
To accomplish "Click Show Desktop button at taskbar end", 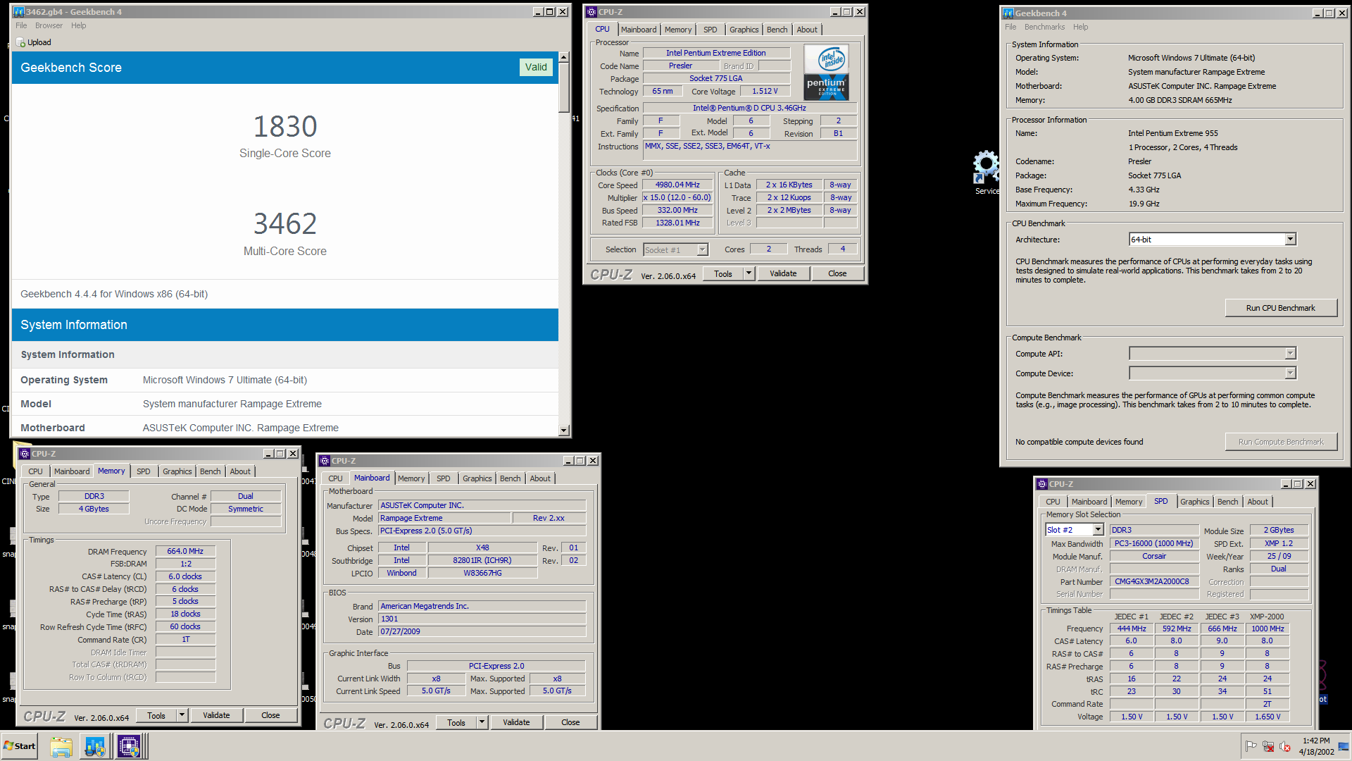I will click(1344, 746).
